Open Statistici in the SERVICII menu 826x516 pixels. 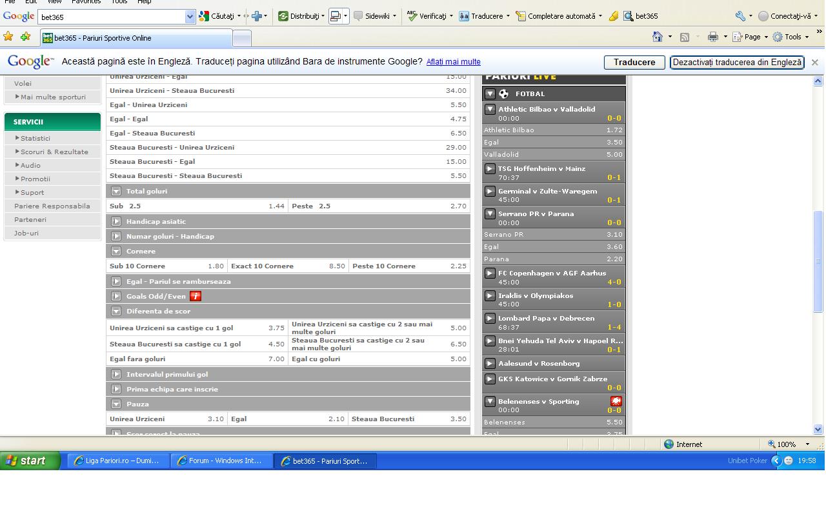[x=35, y=138]
